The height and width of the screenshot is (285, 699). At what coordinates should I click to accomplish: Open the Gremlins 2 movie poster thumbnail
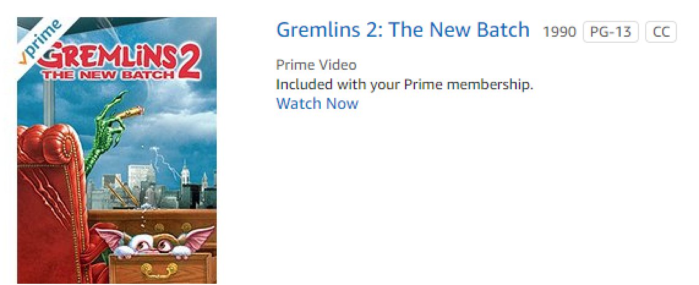click(x=117, y=150)
